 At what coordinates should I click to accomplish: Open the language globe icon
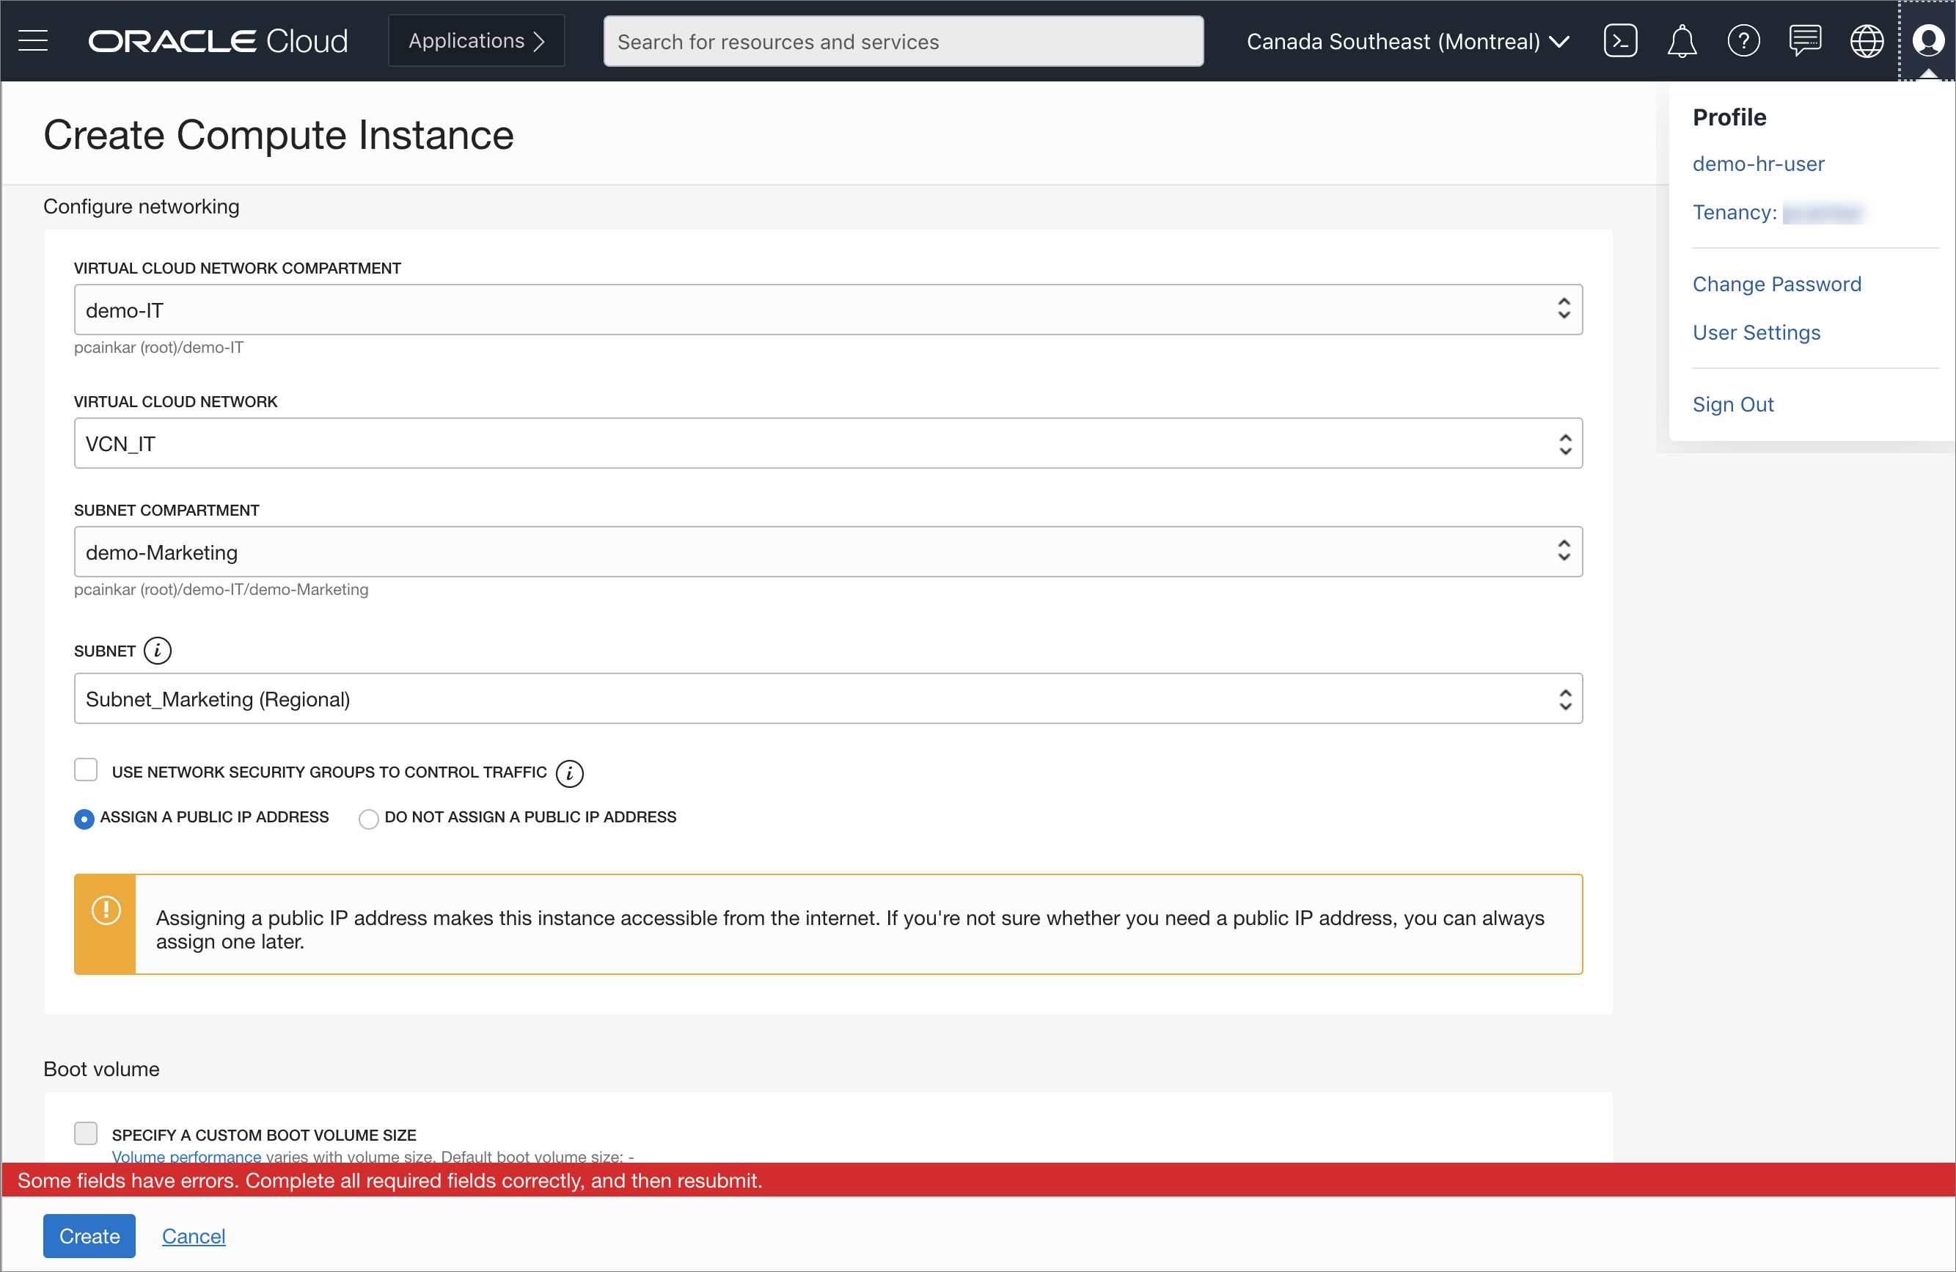[1867, 40]
